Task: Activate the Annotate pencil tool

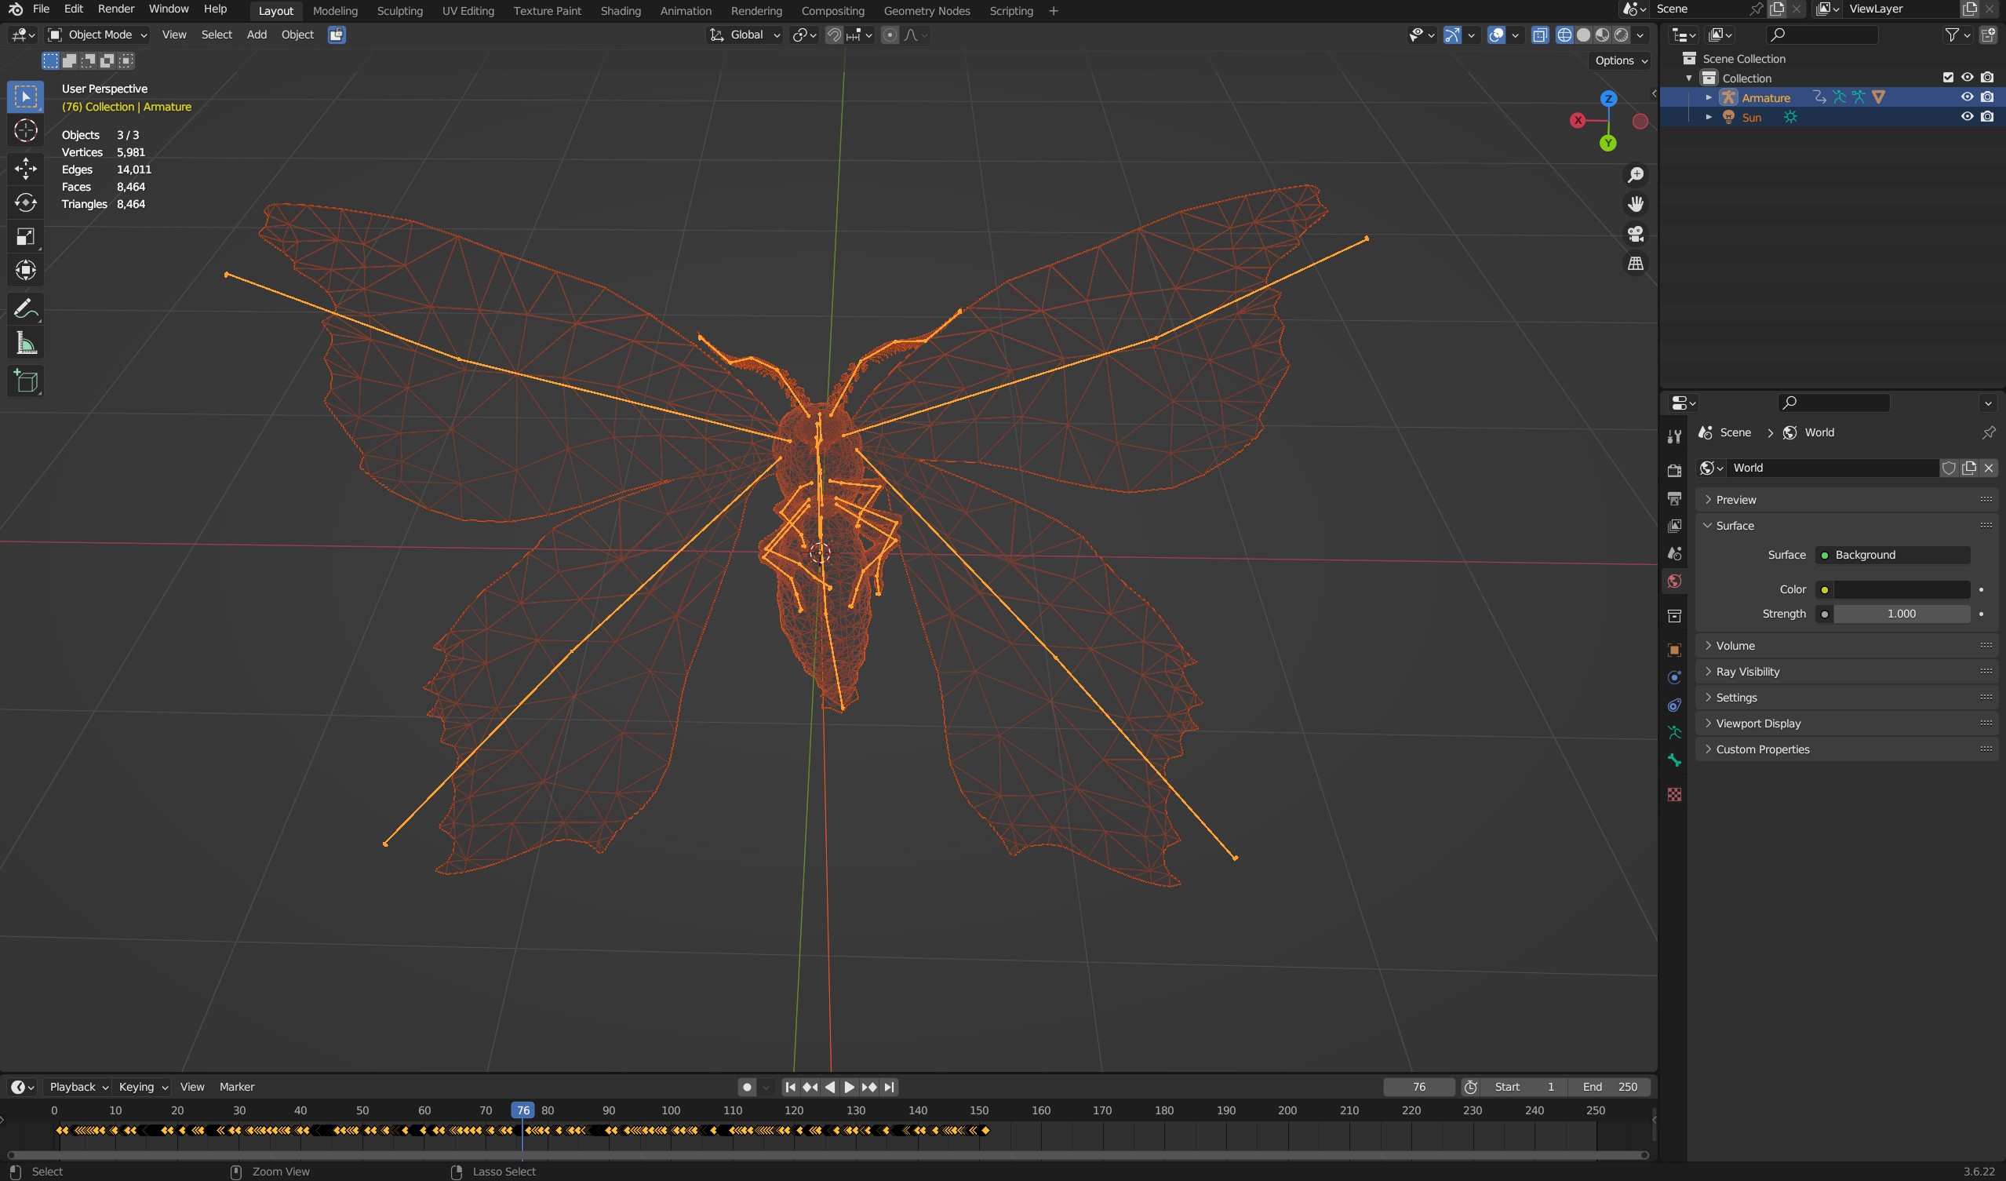Action: (25, 309)
